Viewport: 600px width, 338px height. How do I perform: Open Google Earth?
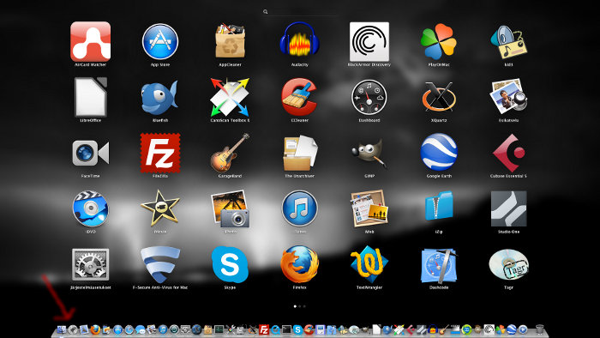pos(439,153)
